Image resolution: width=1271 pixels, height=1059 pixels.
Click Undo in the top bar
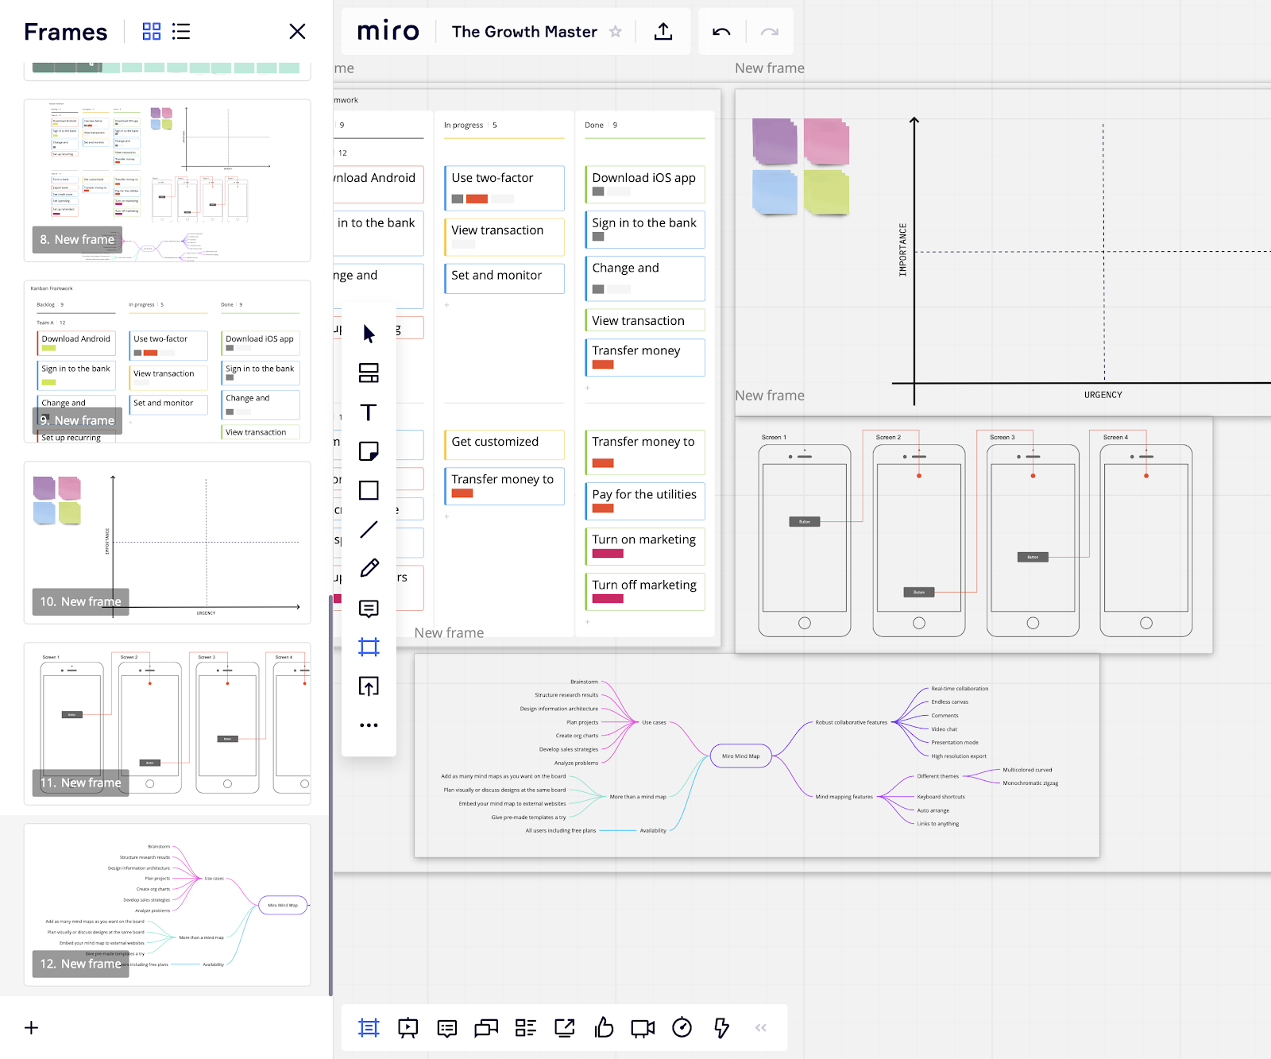(721, 32)
